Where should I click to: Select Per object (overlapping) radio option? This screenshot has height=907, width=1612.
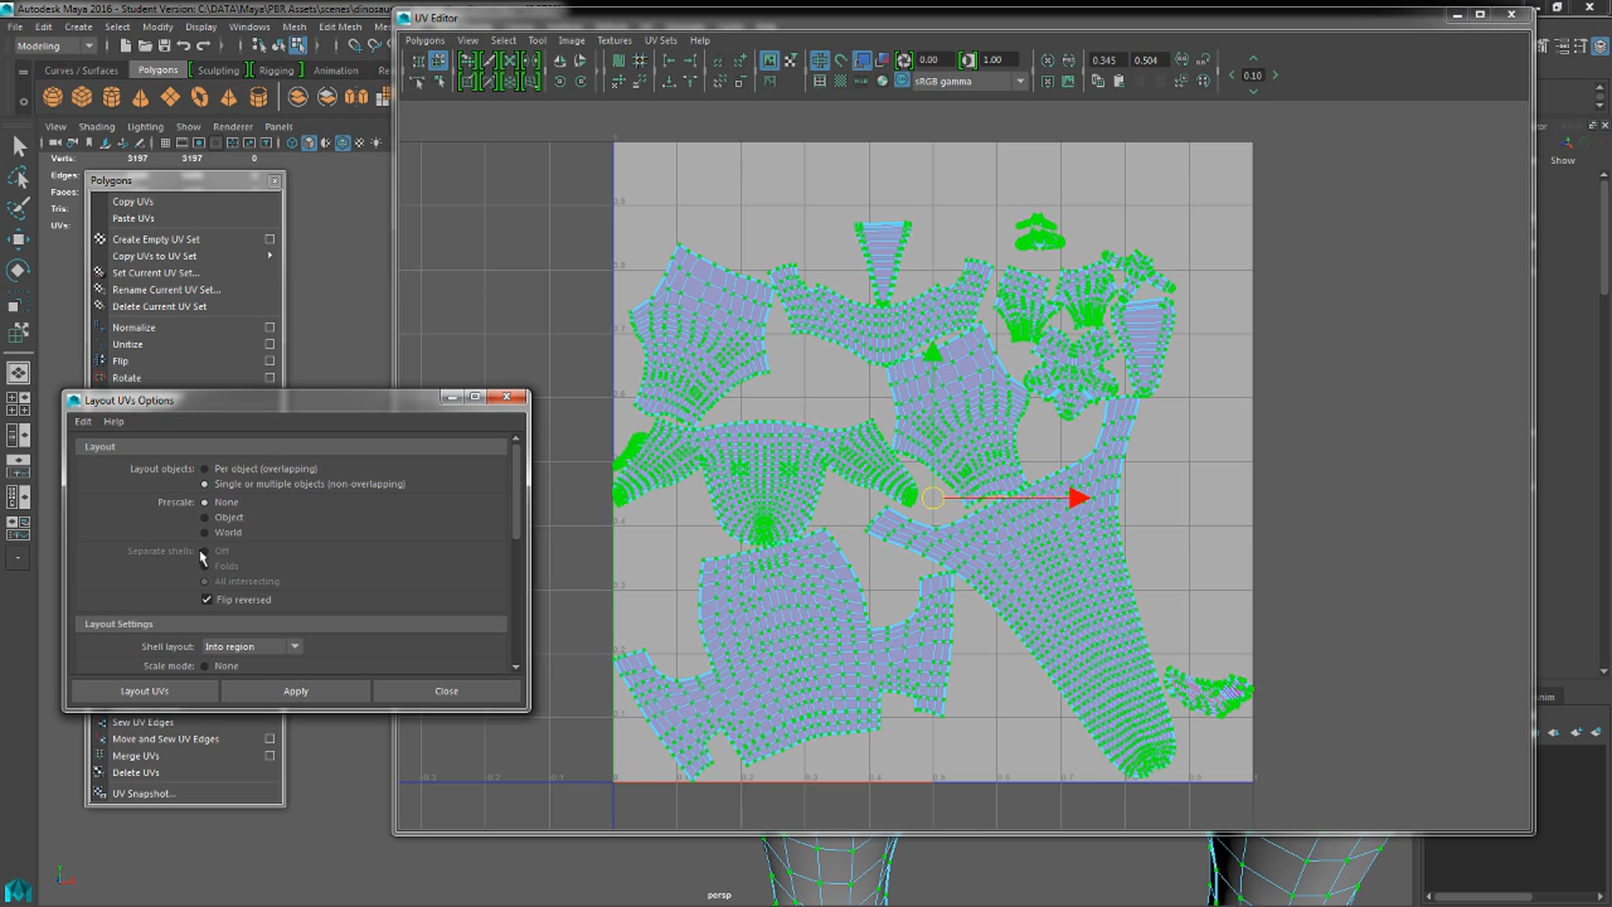(205, 469)
